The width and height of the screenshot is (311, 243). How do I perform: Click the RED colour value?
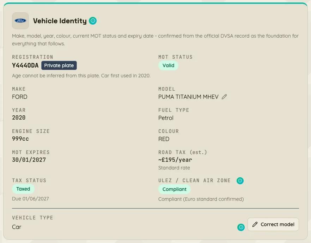point(164,139)
